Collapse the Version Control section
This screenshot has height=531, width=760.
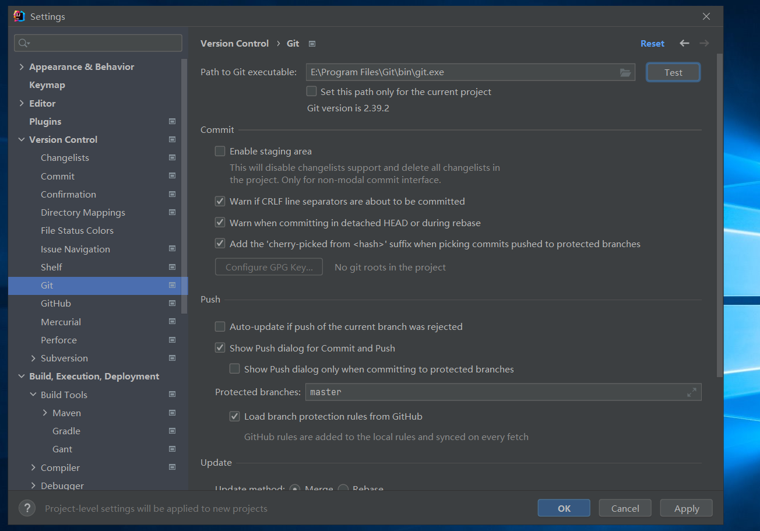22,139
